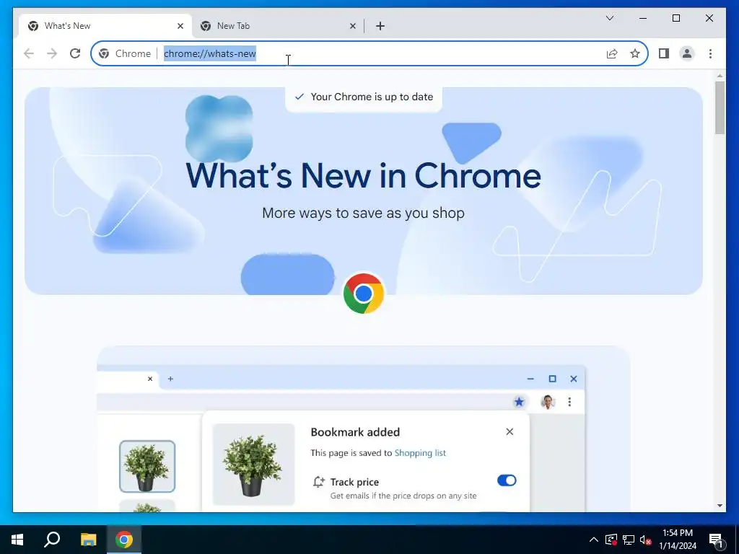Click the muted volume tray icon
This screenshot has width=739, height=554.
pyautogui.click(x=645, y=540)
